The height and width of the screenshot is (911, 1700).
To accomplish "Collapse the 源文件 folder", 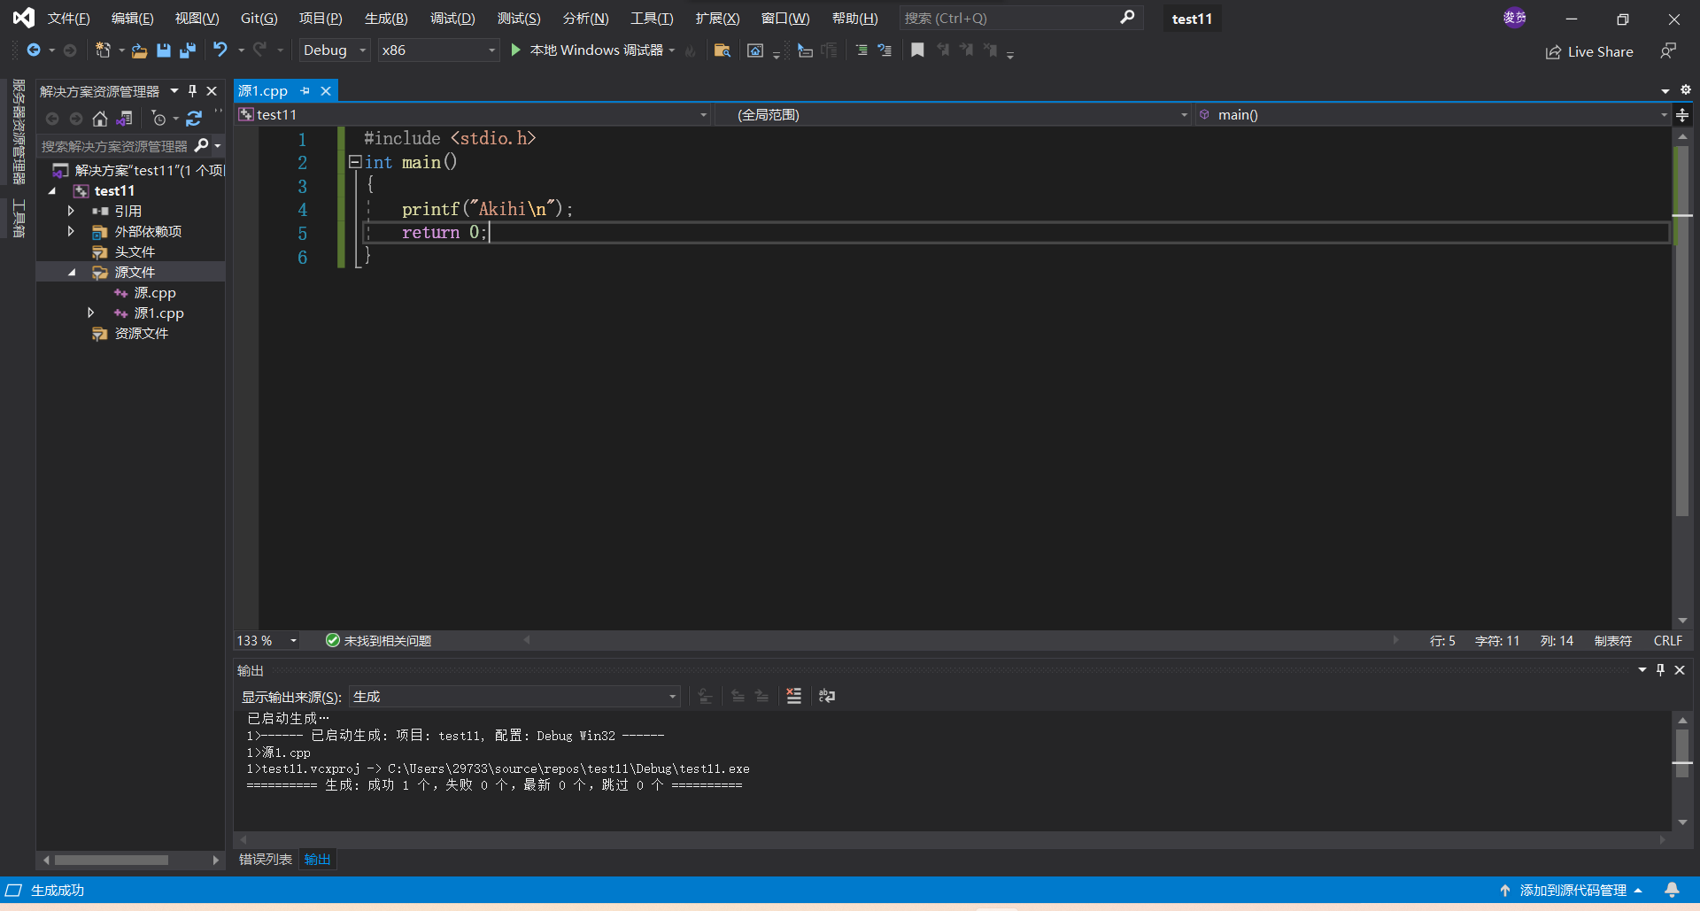I will click(x=71, y=272).
